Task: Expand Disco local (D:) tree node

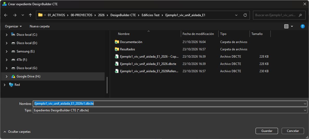Action: (7, 43)
